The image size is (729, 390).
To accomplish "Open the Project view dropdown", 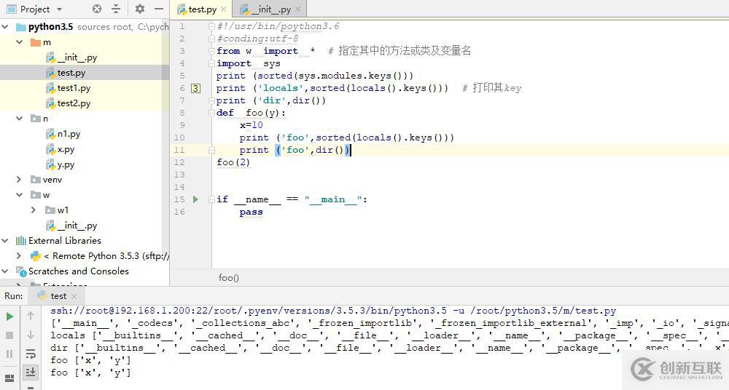I will (59, 9).
